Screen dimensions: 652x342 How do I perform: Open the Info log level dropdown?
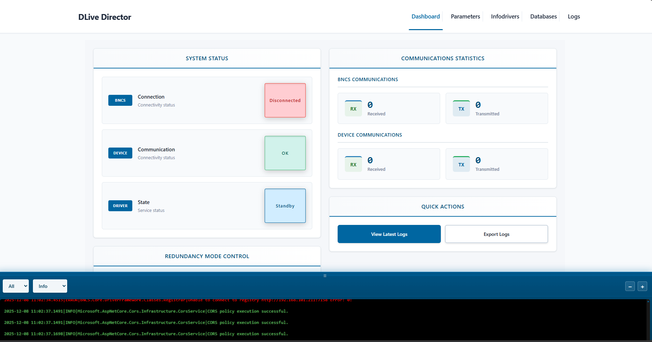click(50, 286)
